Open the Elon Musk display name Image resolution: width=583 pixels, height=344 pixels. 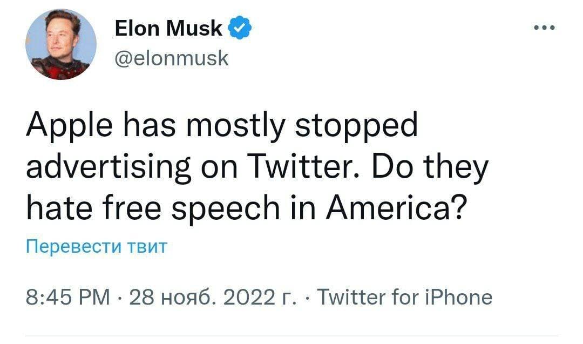(x=168, y=29)
